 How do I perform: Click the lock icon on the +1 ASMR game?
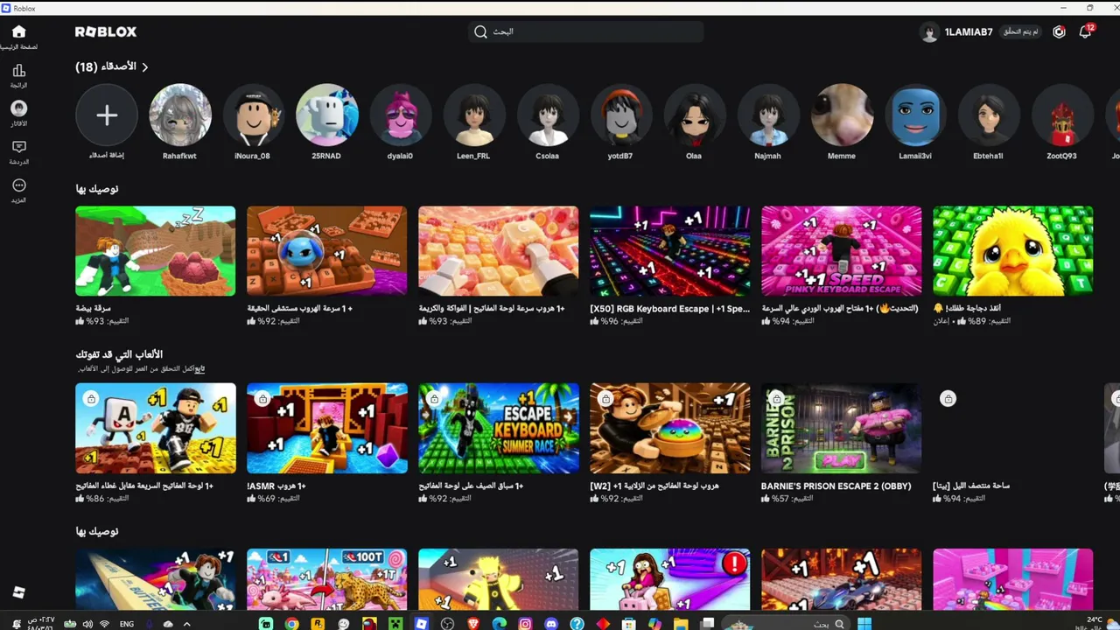coord(262,399)
